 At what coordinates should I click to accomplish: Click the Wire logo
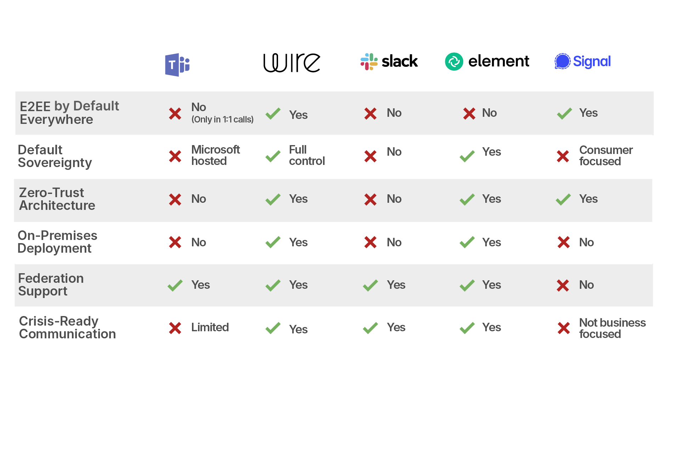click(292, 63)
